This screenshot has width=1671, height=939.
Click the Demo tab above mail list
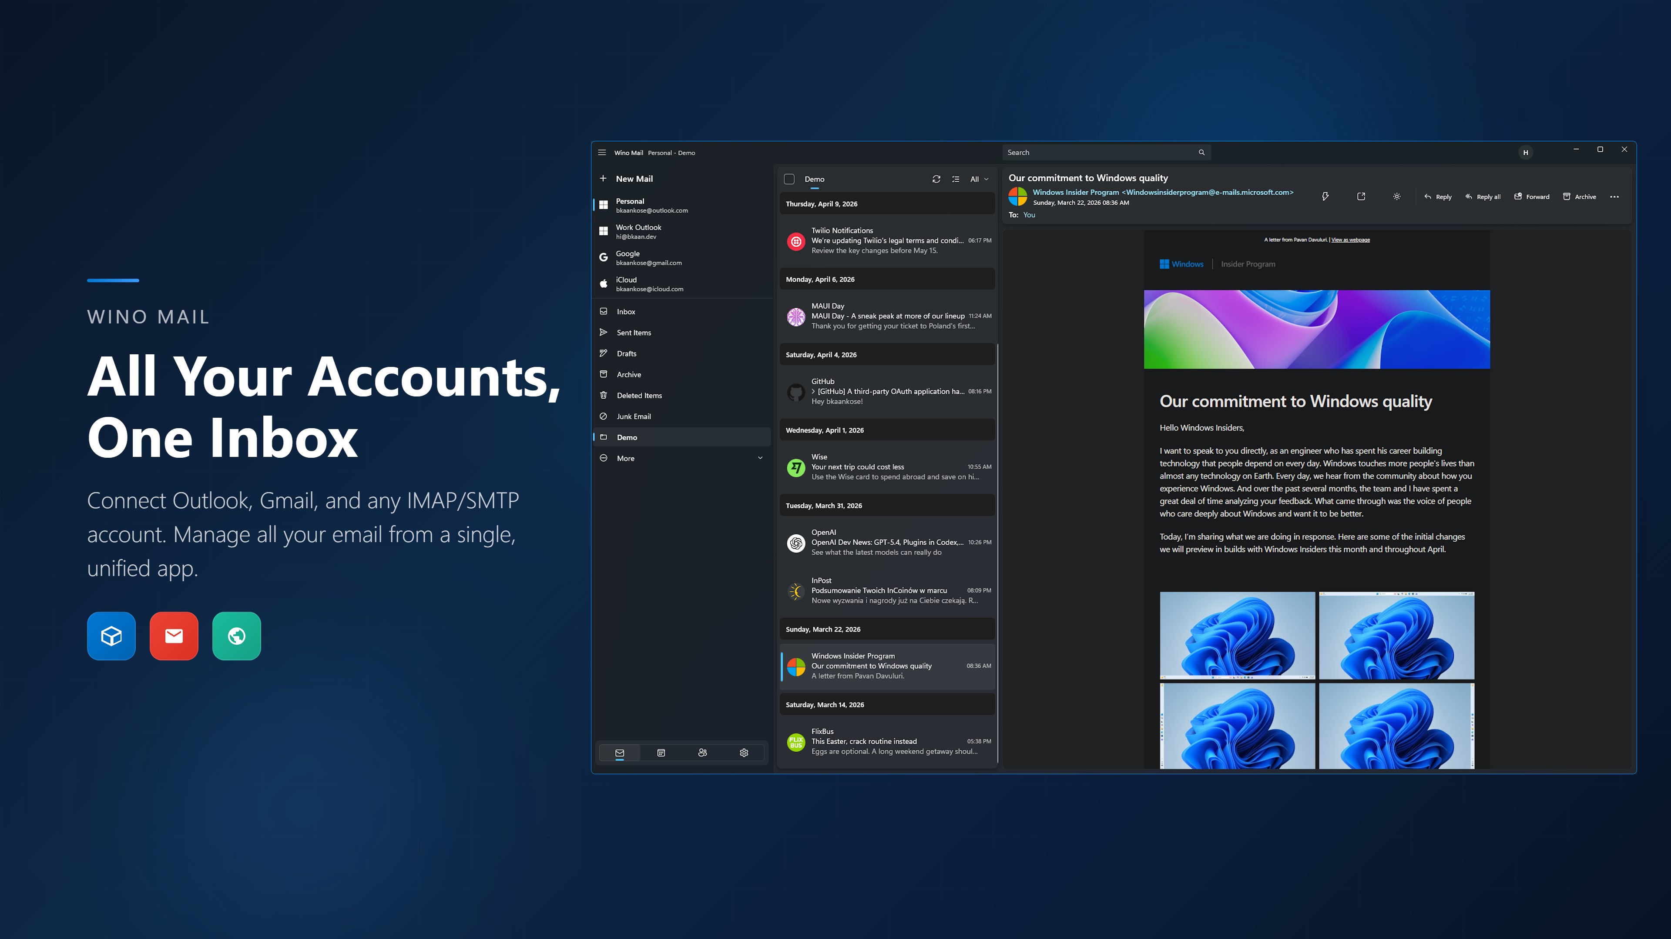pos(815,180)
